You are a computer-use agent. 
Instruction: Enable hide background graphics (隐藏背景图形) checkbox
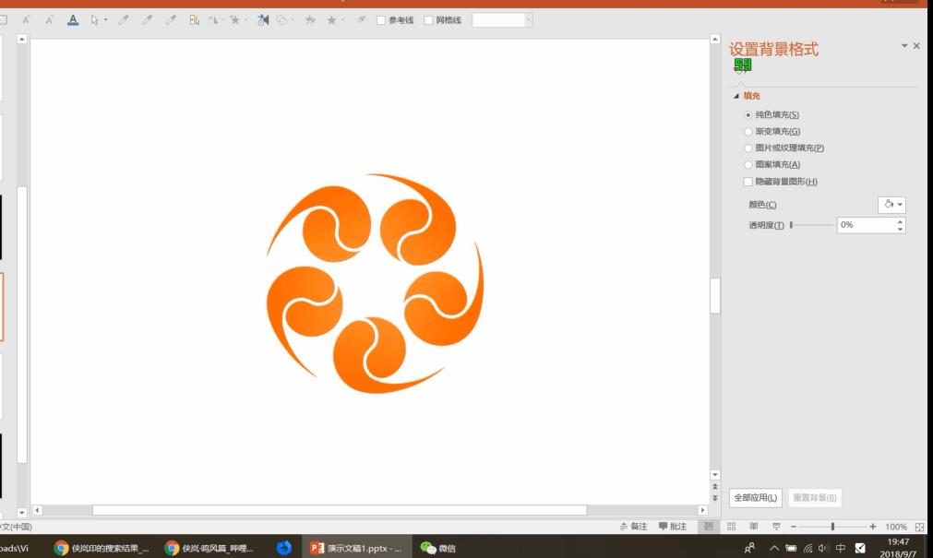748,182
